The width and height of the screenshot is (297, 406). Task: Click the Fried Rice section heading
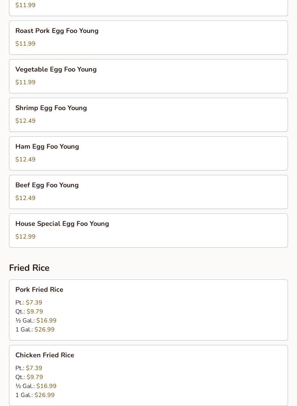click(29, 268)
